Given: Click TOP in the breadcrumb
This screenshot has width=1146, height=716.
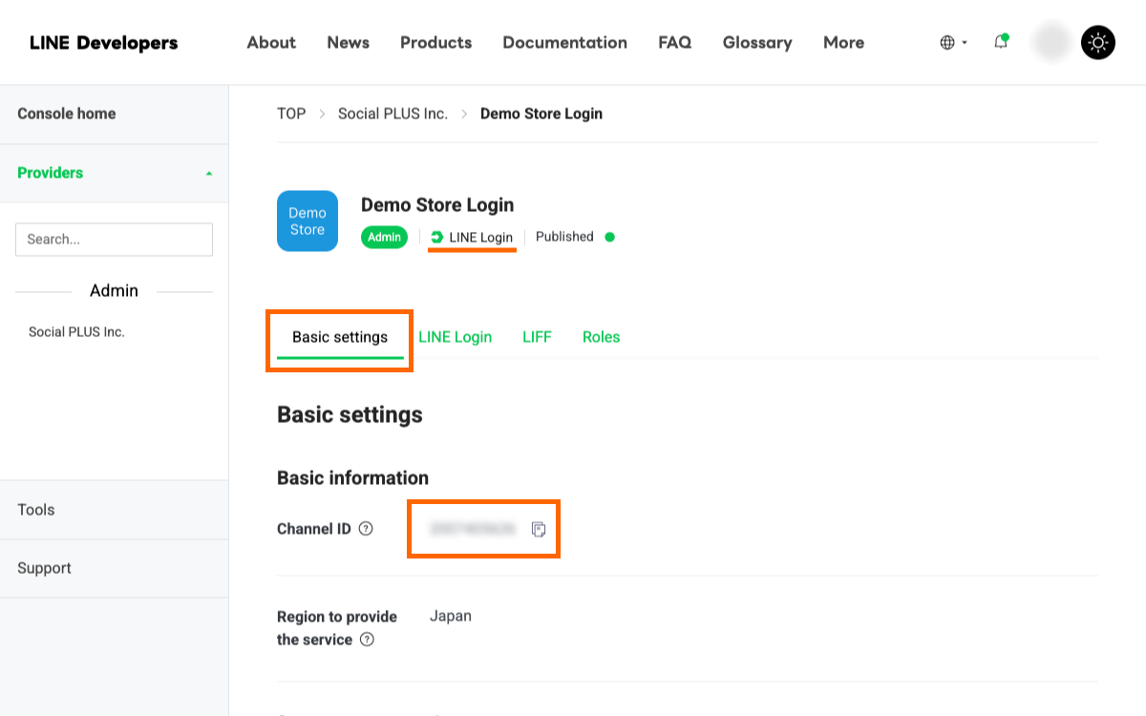Looking at the screenshot, I should click(x=291, y=114).
